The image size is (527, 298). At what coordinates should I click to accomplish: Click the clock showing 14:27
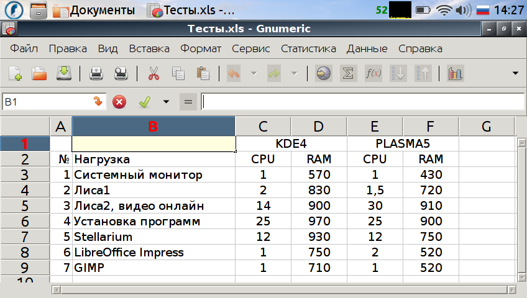(x=509, y=10)
